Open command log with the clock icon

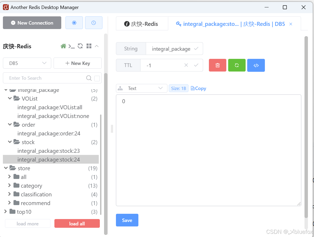tap(93, 23)
